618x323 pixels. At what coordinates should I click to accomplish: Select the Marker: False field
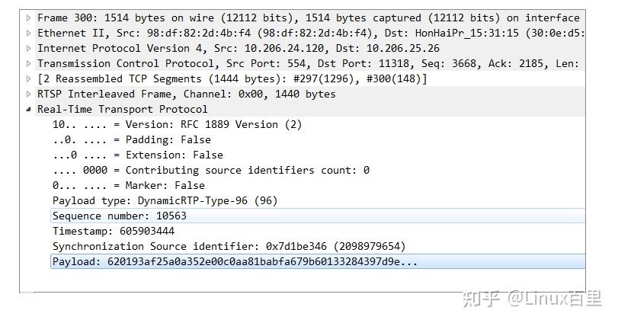128,185
